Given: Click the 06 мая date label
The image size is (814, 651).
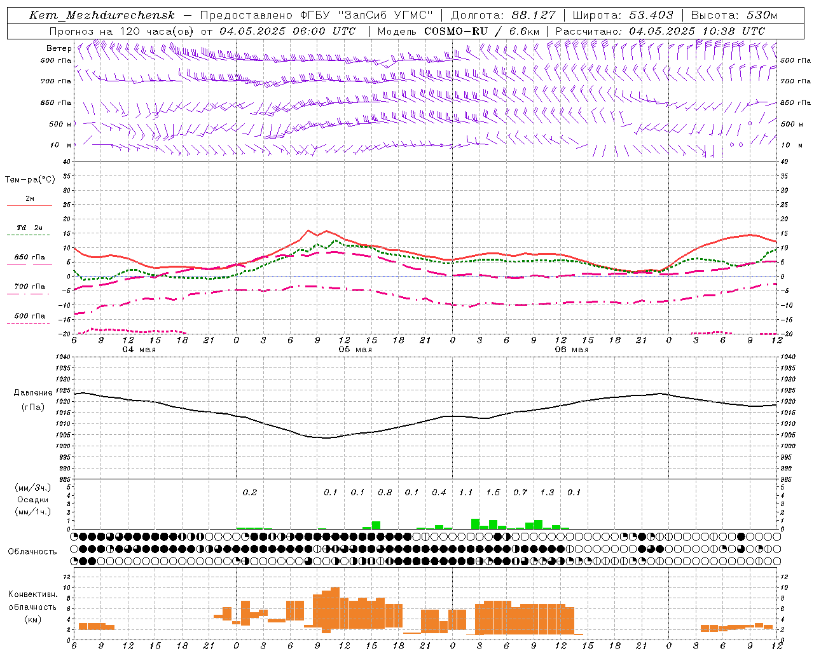Looking at the screenshot, I should 572,350.
